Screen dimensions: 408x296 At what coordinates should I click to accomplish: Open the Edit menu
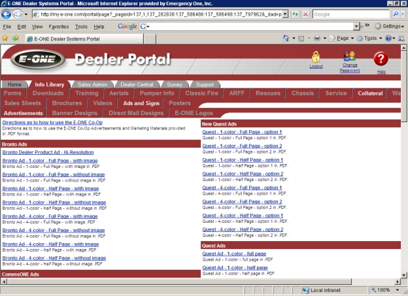pos(22,27)
